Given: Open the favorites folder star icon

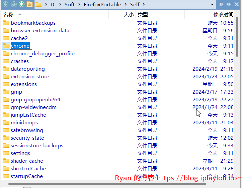Looking at the screenshot, I should tap(29, 4).
